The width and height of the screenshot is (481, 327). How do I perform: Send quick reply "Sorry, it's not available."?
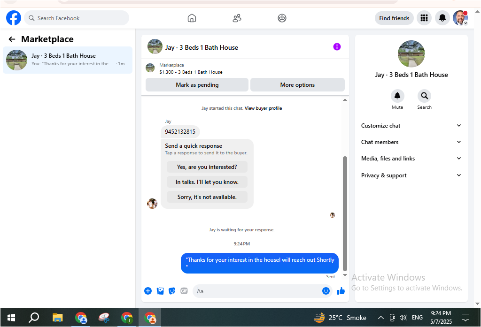point(207,197)
